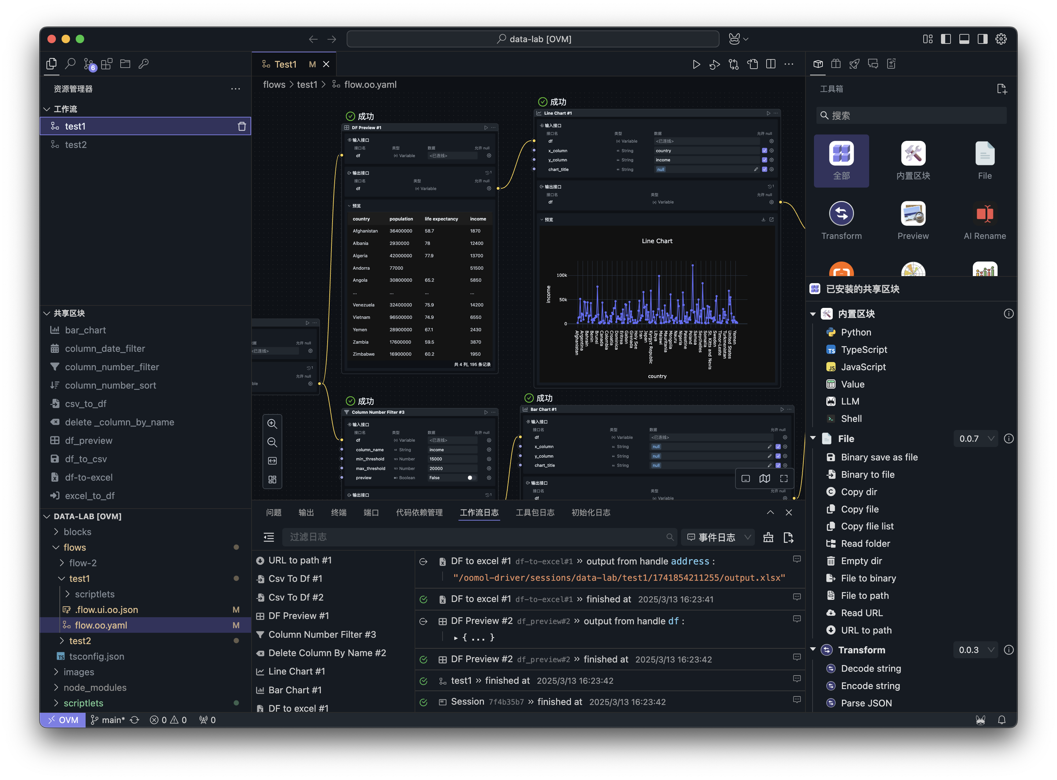
Task: Uncheck the chart_title null checkbox in Line Chart
Action: point(764,170)
